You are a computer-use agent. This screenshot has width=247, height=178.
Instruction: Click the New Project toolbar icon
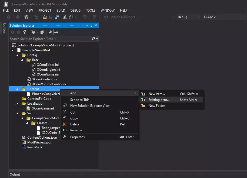26,17
